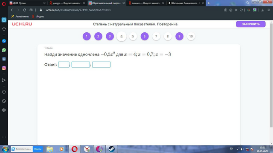This screenshot has width=273, height=153.
Task: Open VK panel in sidebar
Action: (x=4, y=59)
